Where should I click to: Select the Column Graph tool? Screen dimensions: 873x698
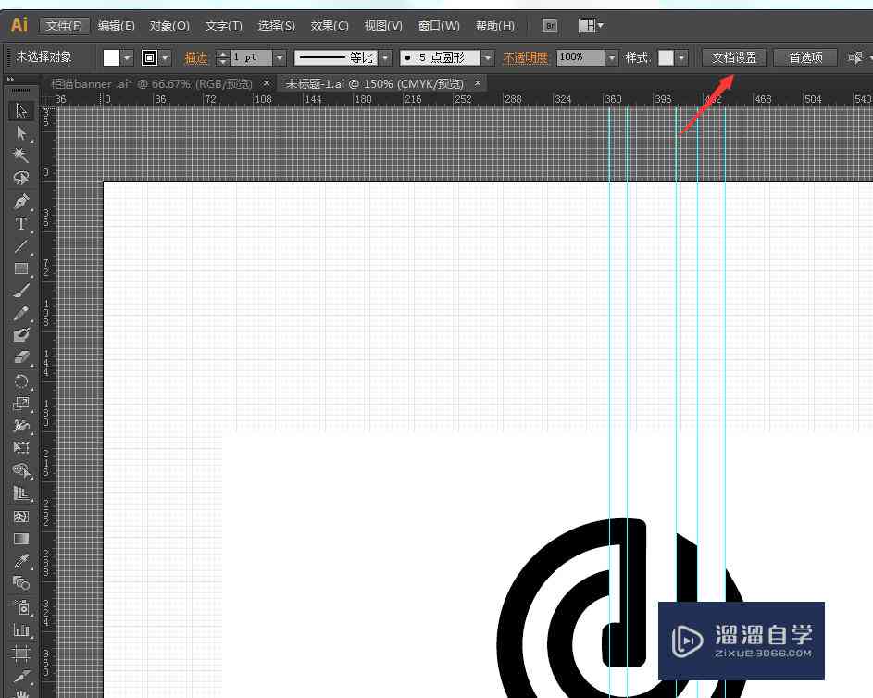(21, 630)
